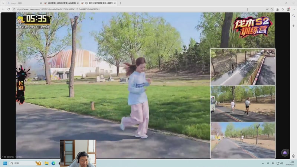Image resolution: width=297 pixels, height=167 pixels.
Task: Open the Windows Start menu
Action: (x=5, y=163)
